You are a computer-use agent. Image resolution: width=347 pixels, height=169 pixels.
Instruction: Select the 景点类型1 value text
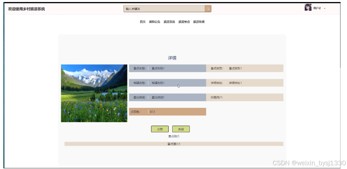235,68
